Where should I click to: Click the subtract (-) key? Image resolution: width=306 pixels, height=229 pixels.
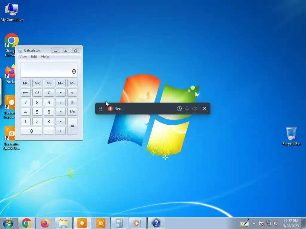tap(60, 121)
